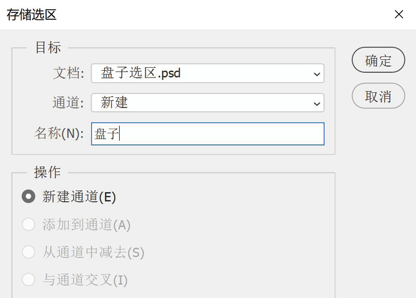Click the 从通道中减去(S) option label
Screen dimensions: 416x298
pos(94,252)
